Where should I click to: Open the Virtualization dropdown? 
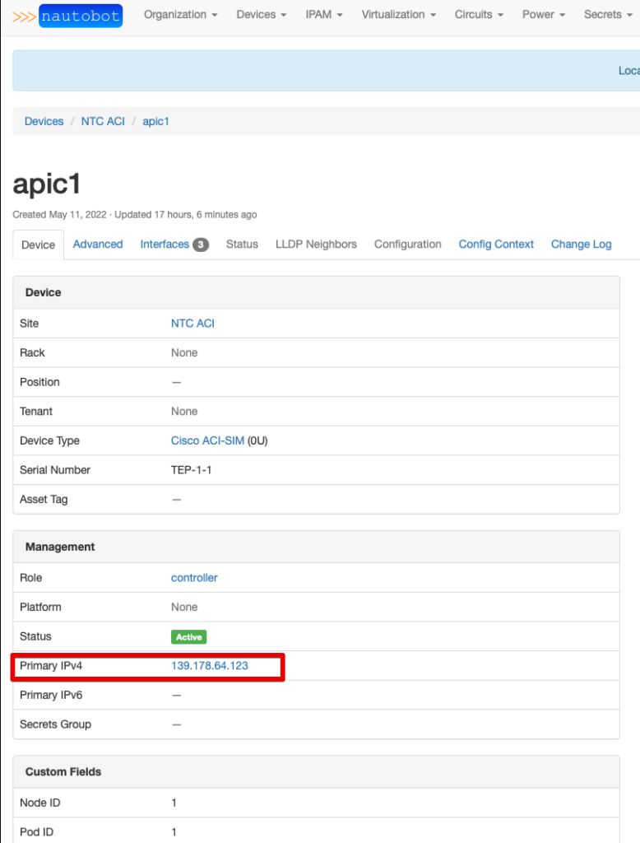tap(399, 15)
